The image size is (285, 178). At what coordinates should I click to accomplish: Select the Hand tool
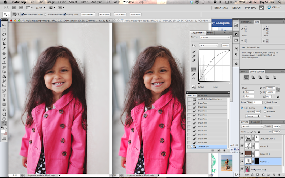4,119
